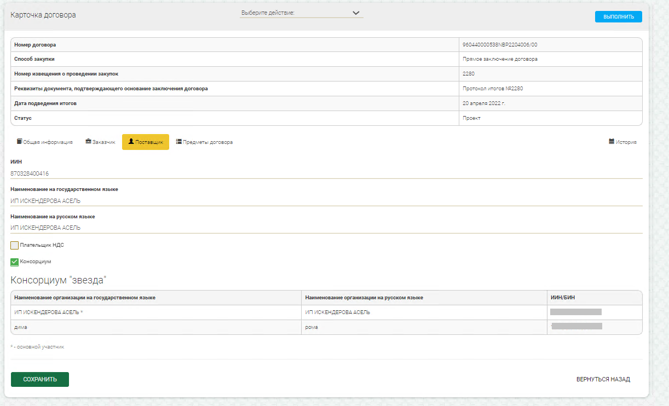The width and height of the screenshot is (669, 406).
Task: Open the Общая информация tab icon
Action: [19, 142]
